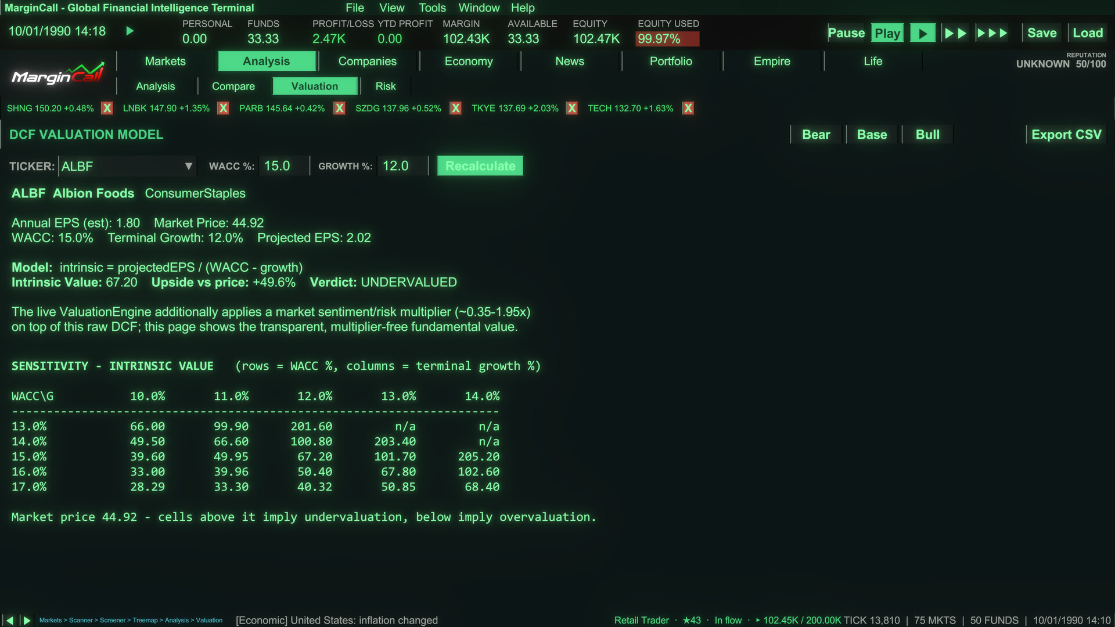Screen dimensions: 1115x627
Task: Click the sensitivity cell 205.20
Action: coord(479,457)
